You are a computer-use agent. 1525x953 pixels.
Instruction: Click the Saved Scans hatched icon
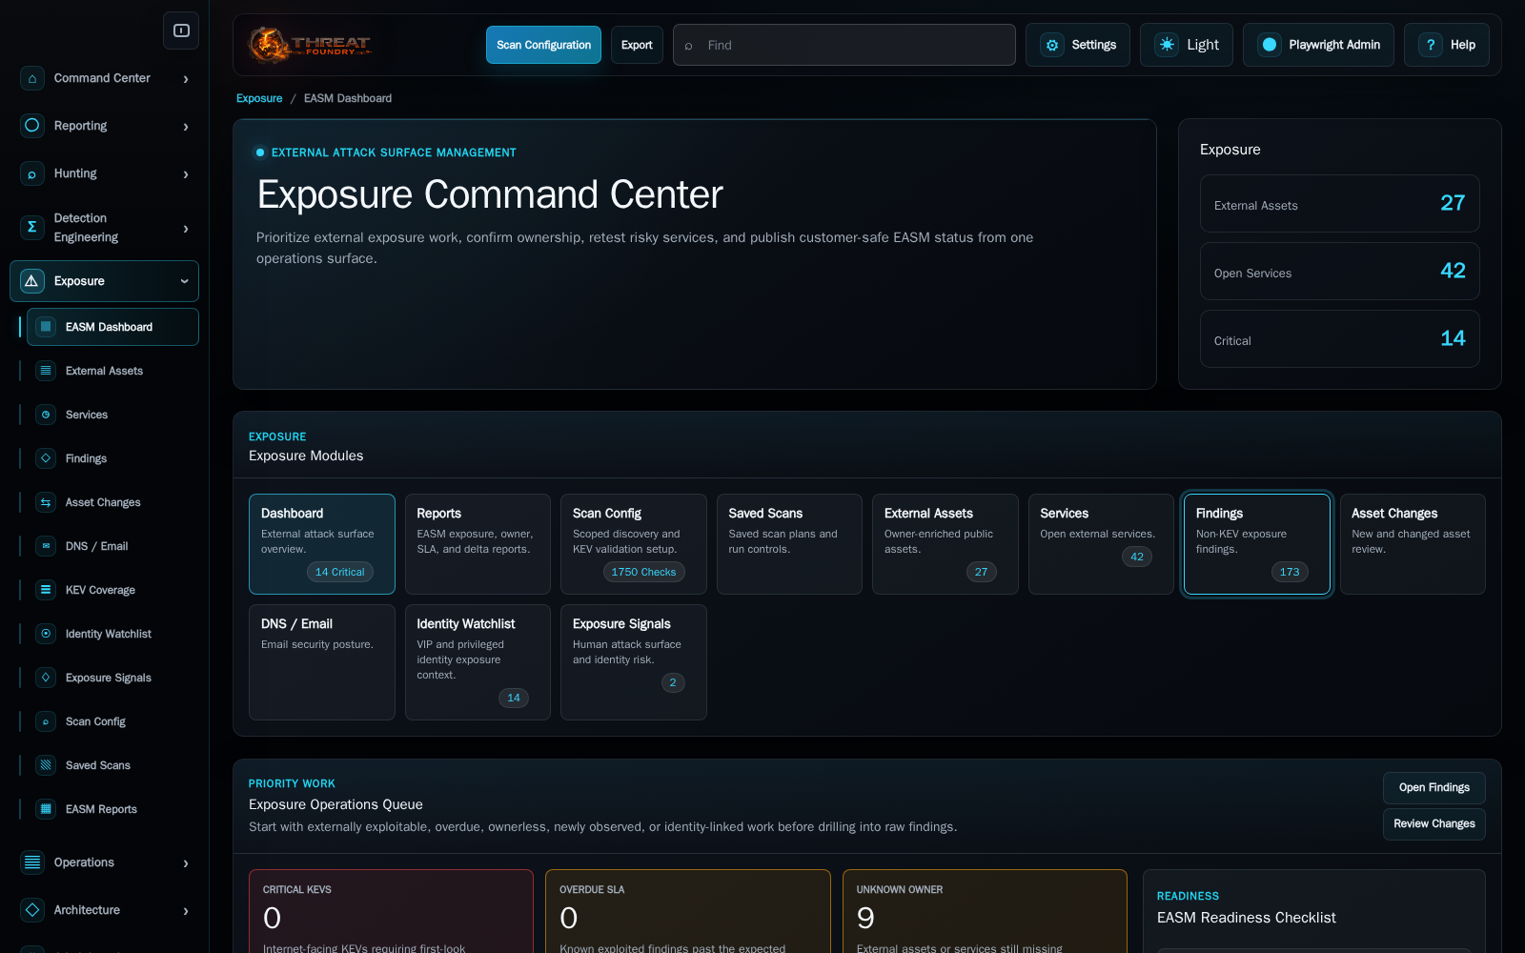tap(46, 765)
